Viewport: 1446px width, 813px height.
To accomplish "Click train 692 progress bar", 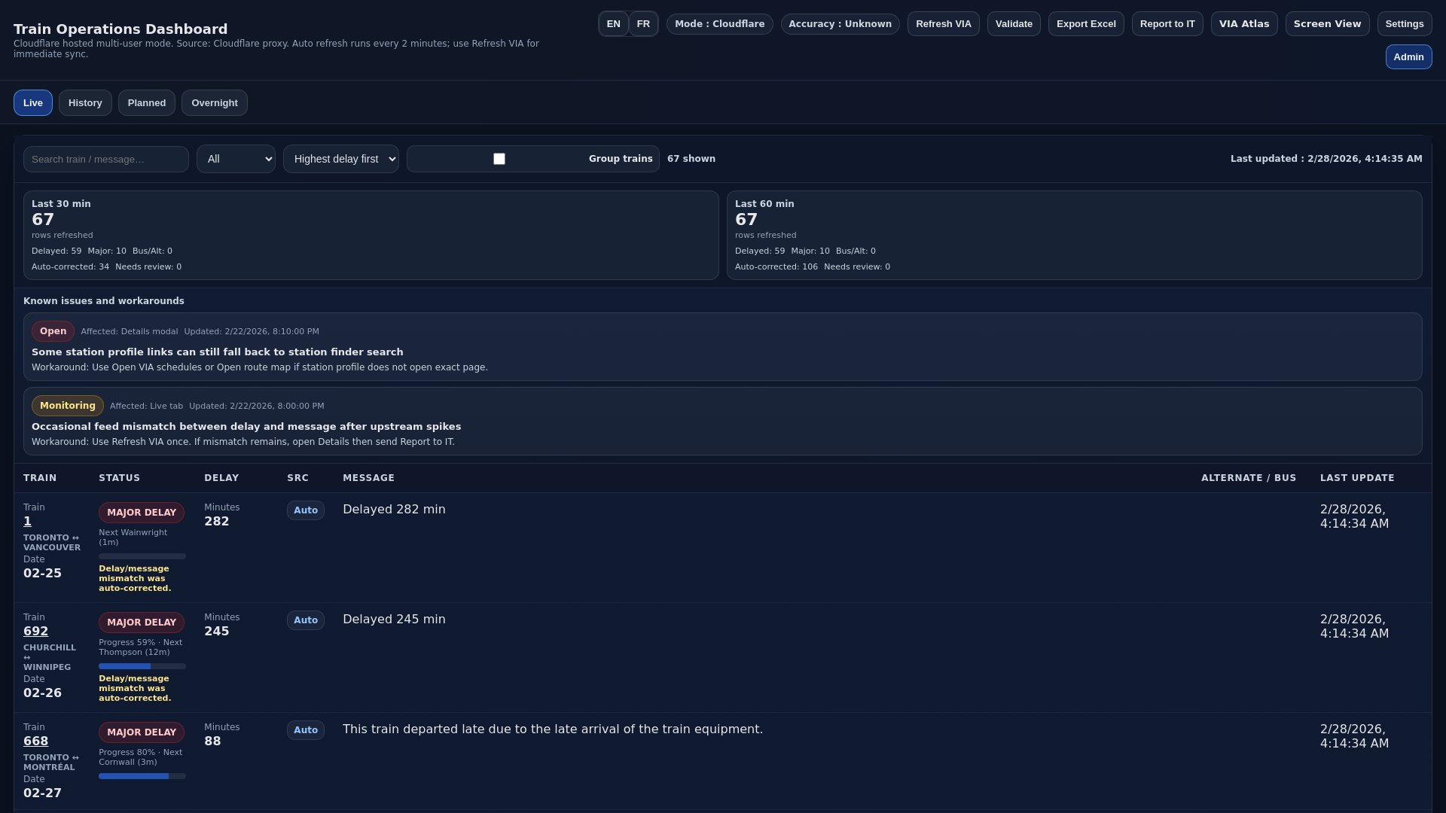I will [142, 666].
